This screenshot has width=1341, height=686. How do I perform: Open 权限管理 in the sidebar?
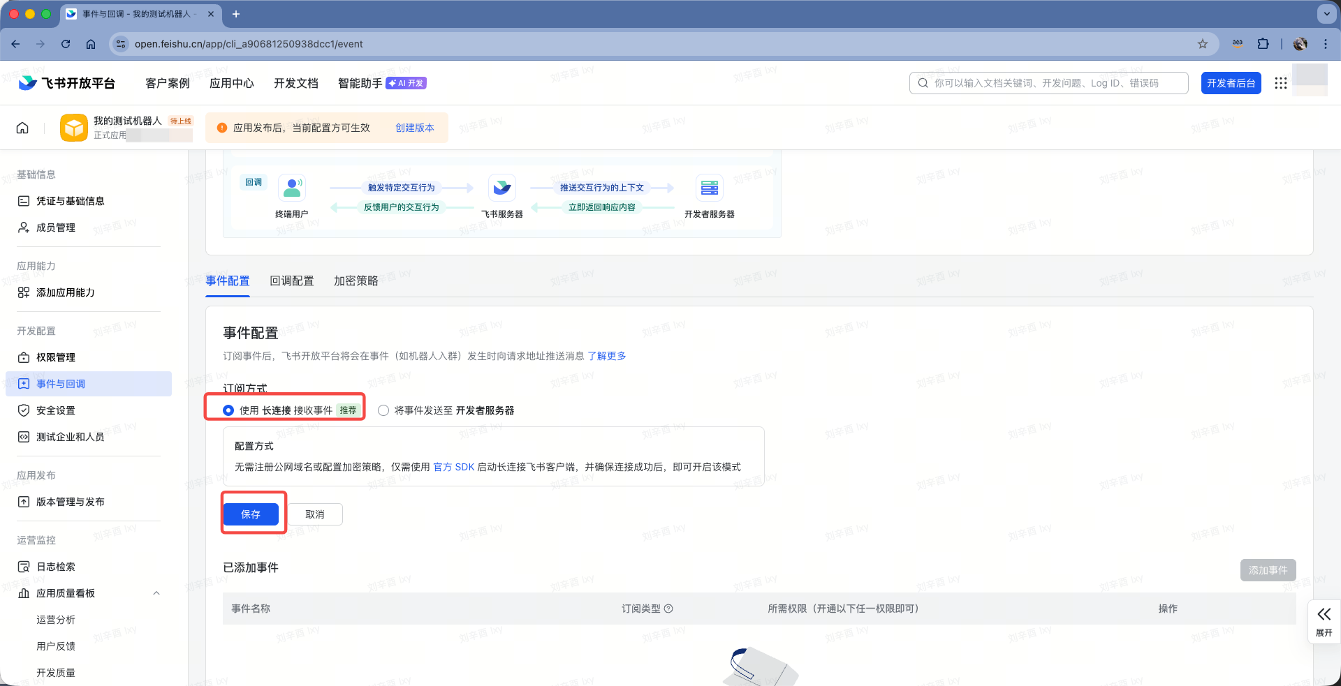click(x=56, y=357)
